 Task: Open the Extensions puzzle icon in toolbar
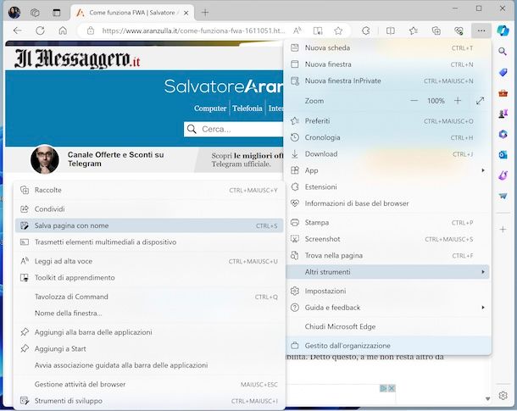click(365, 31)
